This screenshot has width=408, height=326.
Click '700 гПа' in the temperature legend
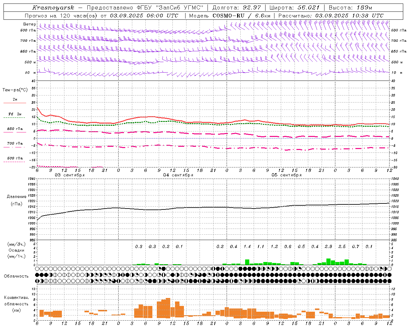(x=15, y=143)
